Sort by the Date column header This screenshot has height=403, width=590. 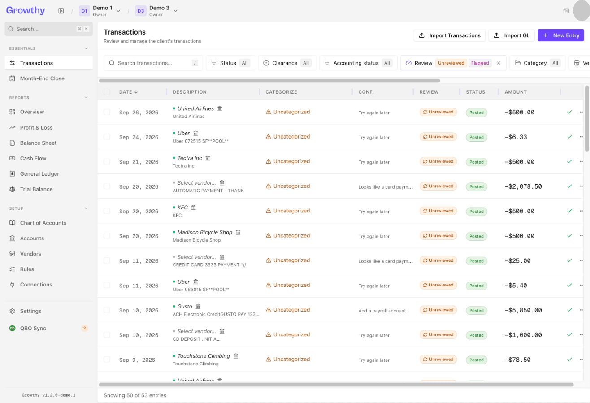click(128, 92)
